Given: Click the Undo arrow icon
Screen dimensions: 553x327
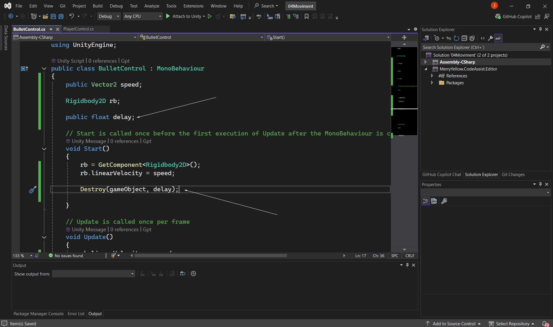Looking at the screenshot, I should click(x=71, y=16).
